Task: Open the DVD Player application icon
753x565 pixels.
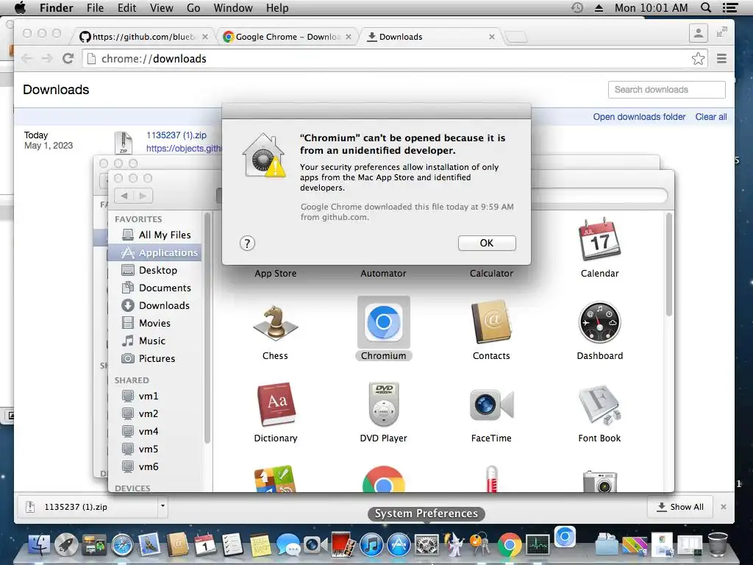Action: point(383,405)
